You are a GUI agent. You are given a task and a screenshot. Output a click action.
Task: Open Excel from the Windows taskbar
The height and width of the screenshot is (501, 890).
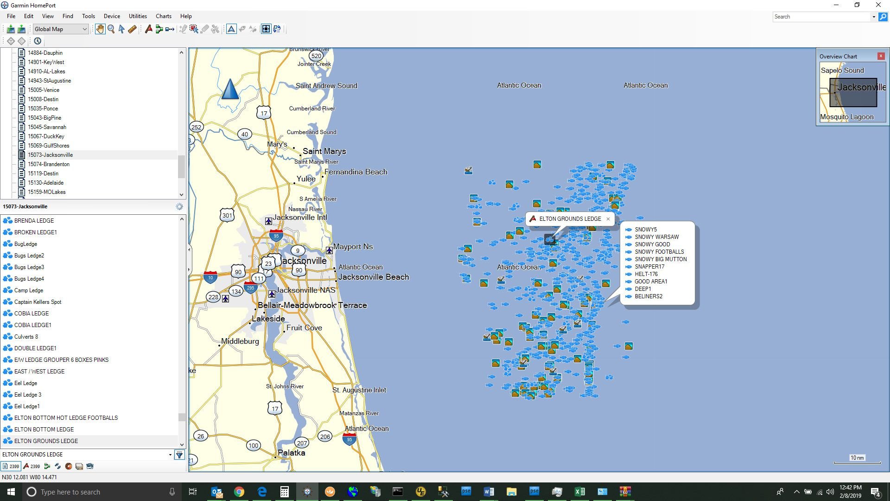point(579,492)
